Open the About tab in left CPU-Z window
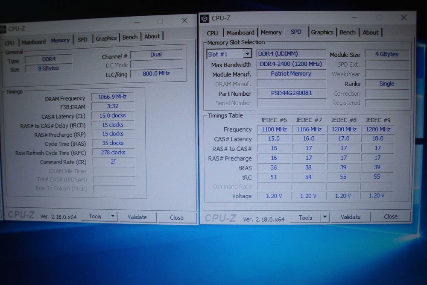Viewport: 427px width, 285px height. pos(152,36)
